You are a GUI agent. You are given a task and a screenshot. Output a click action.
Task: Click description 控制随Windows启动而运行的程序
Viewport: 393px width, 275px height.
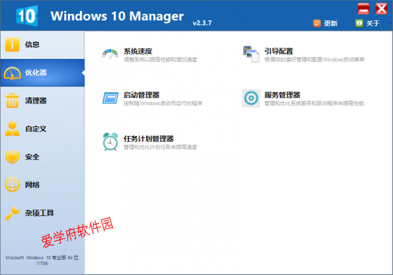(x=163, y=103)
